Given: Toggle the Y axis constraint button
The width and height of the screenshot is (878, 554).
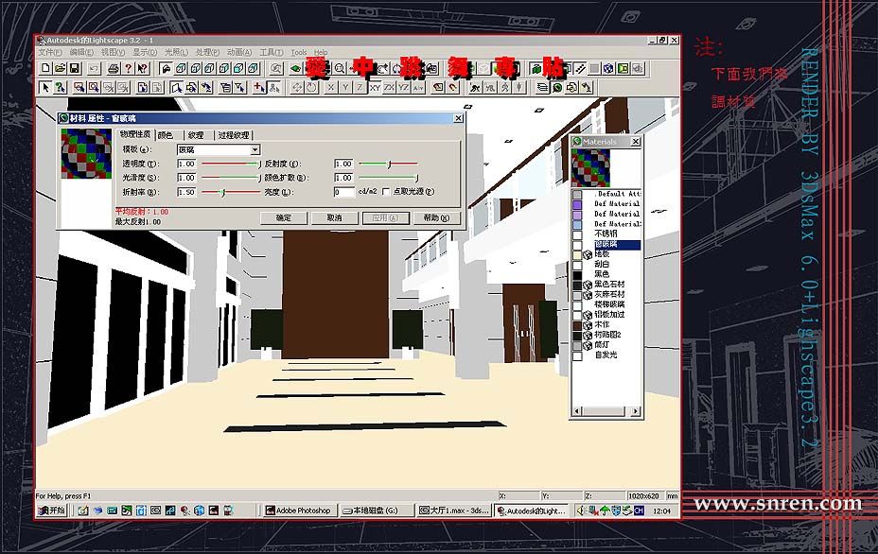Looking at the screenshot, I should (345, 87).
